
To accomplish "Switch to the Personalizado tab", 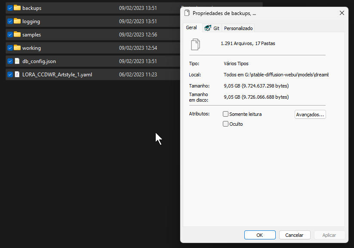I will [x=238, y=27].
